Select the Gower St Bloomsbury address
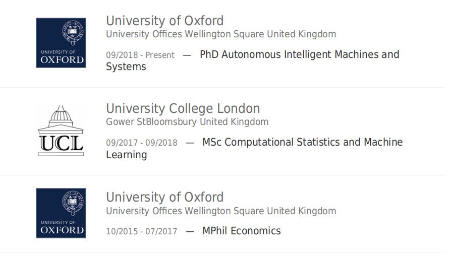This screenshot has width=449, height=256. 187,122
